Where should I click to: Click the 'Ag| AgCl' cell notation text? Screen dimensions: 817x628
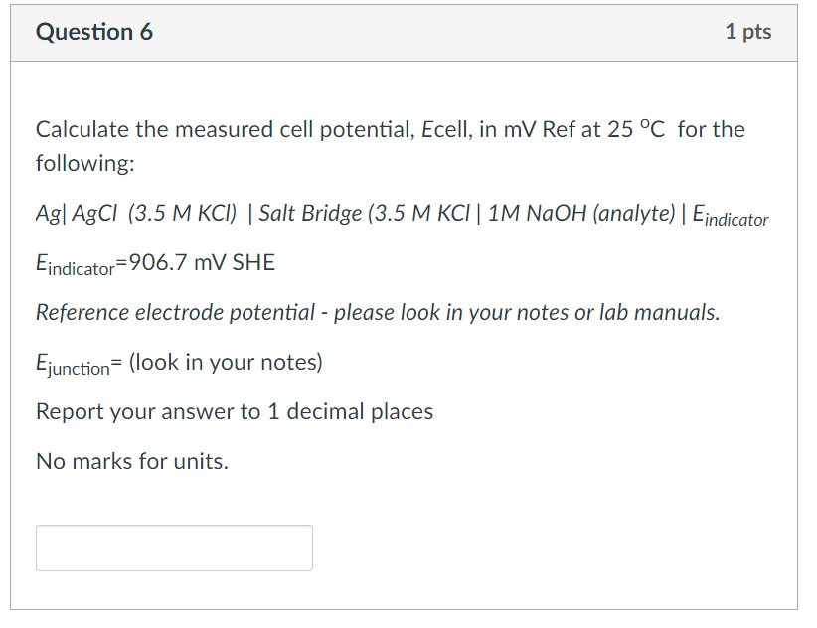tap(77, 214)
